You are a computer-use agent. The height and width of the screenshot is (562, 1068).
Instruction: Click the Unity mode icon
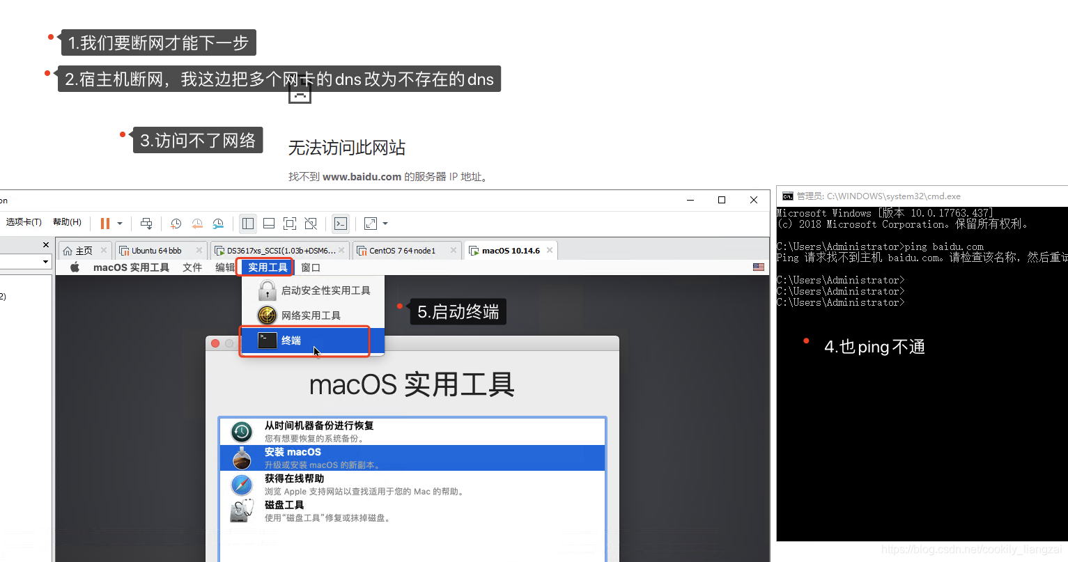pos(311,224)
